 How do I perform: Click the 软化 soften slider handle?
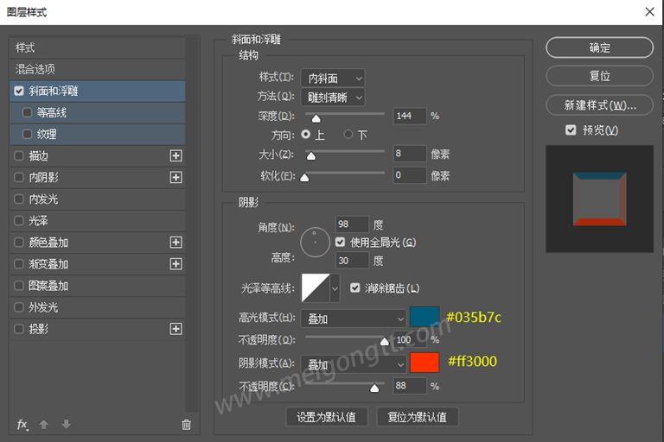(304, 178)
